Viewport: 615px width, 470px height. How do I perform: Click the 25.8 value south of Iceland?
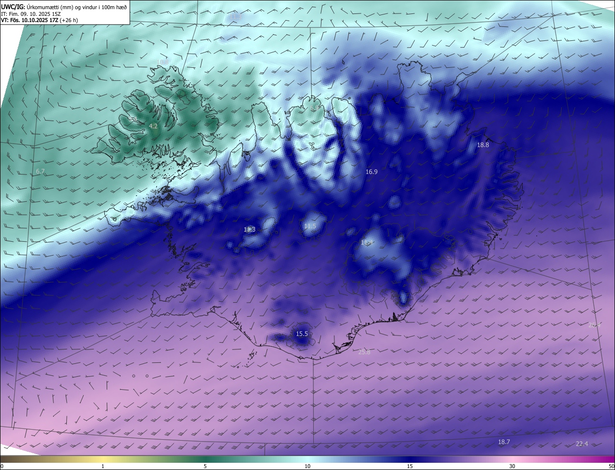[x=365, y=352]
